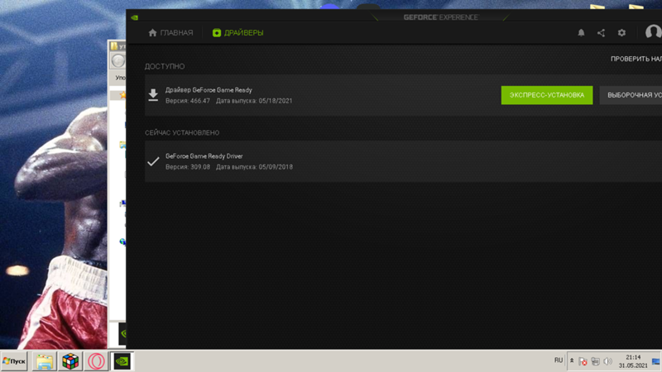Click the share icon

[602, 33]
